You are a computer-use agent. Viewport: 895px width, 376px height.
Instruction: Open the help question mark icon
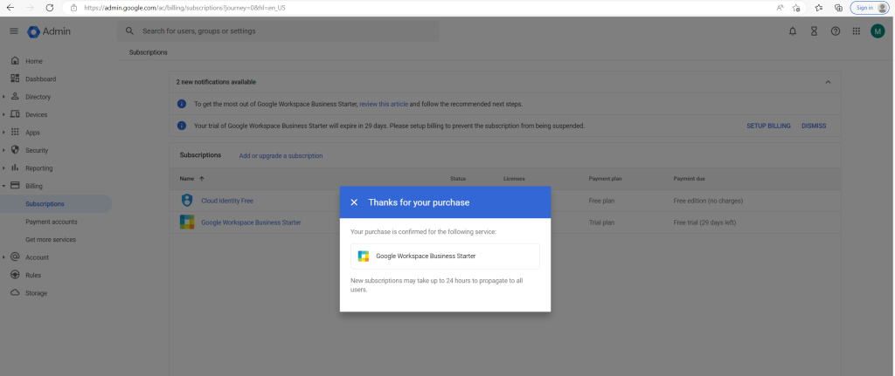point(835,31)
